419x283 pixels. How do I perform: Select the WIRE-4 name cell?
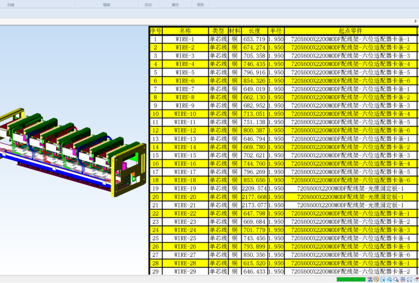[x=185, y=64]
